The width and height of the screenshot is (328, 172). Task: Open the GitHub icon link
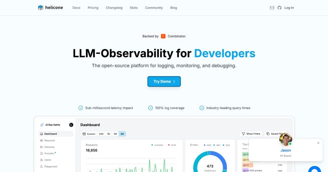pyautogui.click(x=279, y=8)
